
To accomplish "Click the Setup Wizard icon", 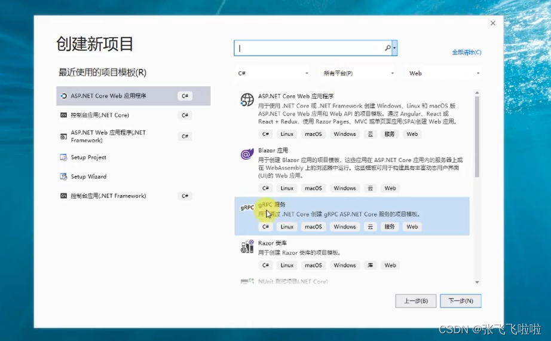I will tap(63, 176).
